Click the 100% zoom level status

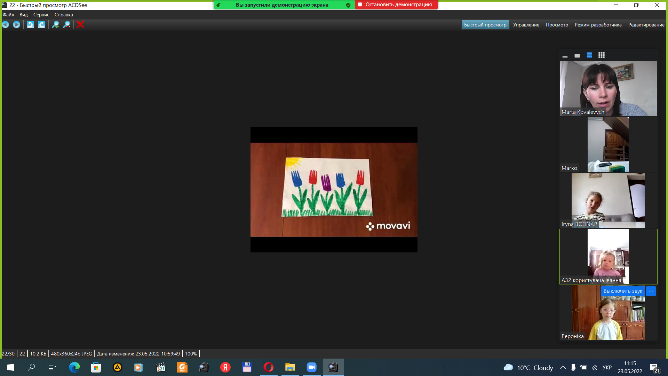(x=191, y=354)
